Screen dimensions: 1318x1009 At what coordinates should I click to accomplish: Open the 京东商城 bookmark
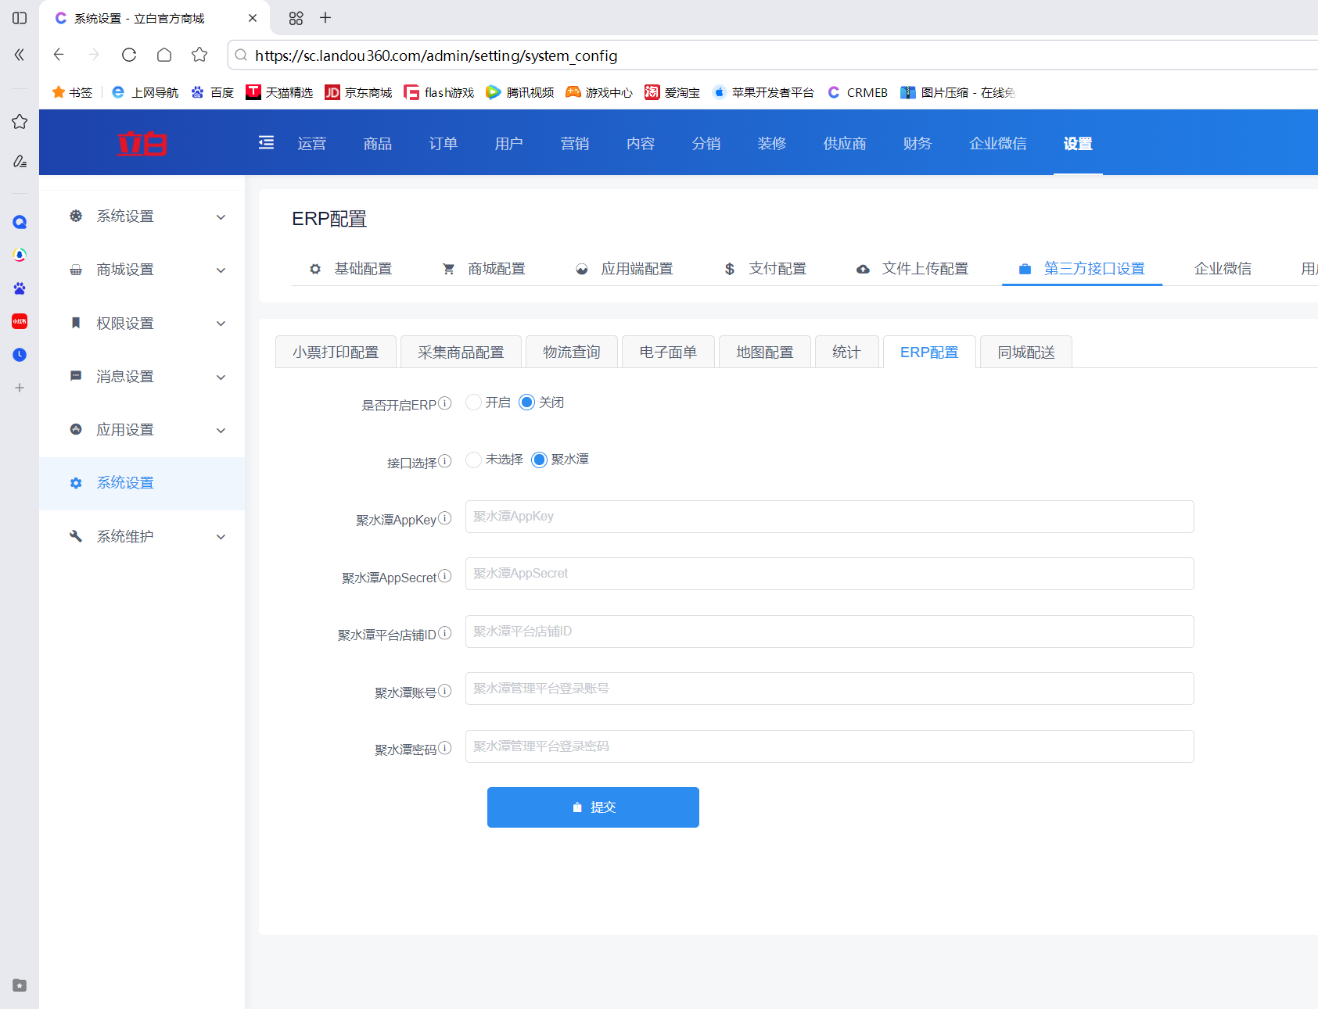(x=359, y=92)
